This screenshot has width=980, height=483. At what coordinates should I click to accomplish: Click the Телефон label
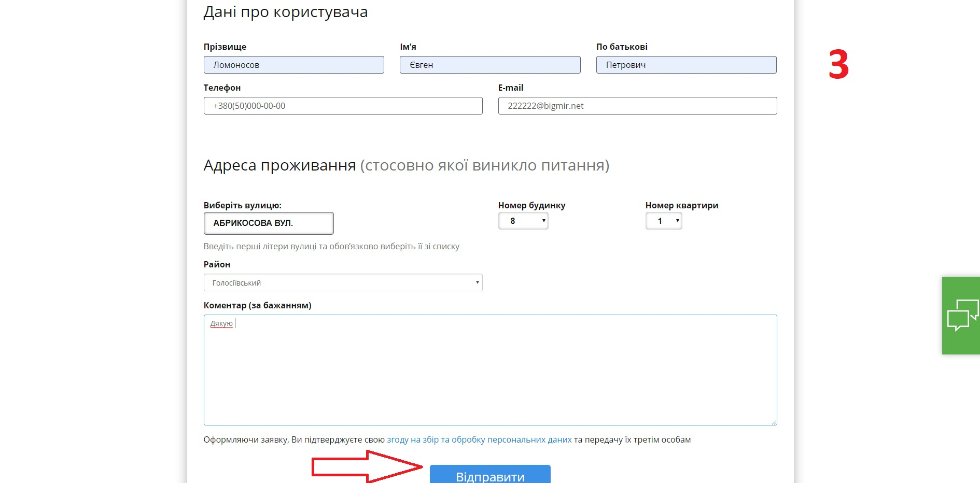(x=222, y=88)
